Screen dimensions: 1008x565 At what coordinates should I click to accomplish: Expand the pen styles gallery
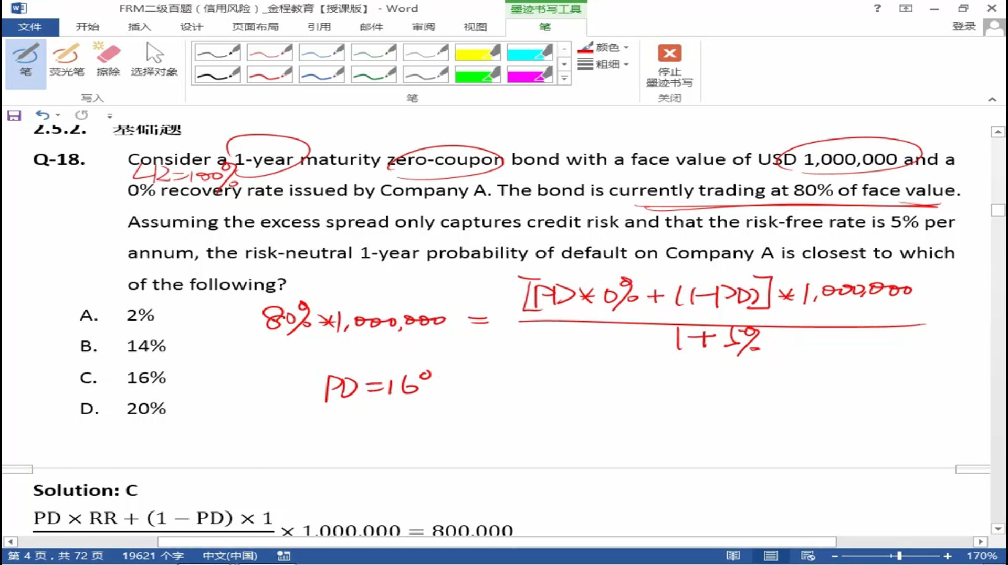click(564, 78)
